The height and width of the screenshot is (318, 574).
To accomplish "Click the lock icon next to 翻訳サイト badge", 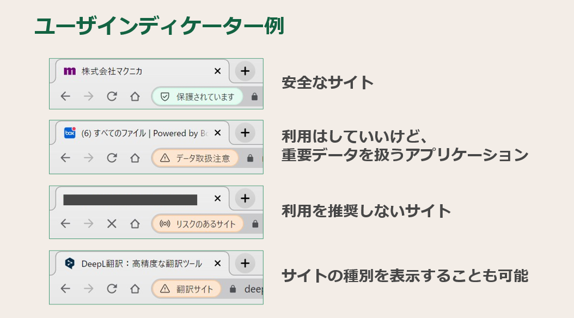I will 233,289.
